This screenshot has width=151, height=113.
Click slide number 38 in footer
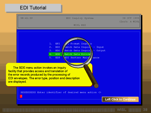click(x=145, y=110)
